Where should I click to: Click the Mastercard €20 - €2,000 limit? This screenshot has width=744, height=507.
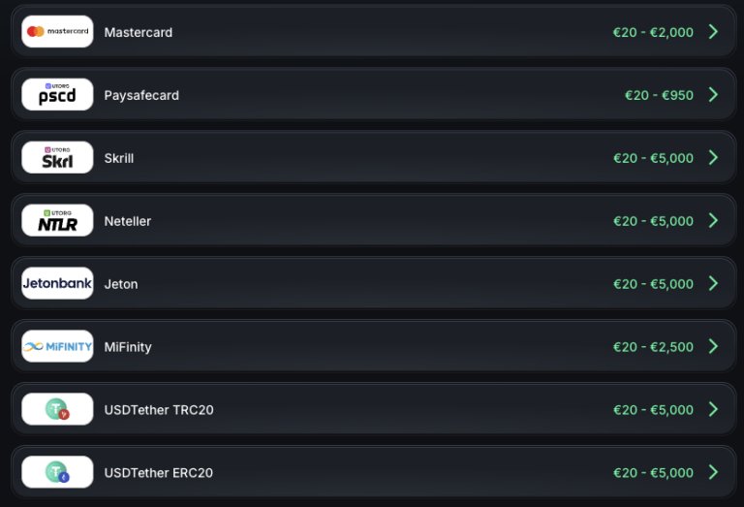click(653, 32)
